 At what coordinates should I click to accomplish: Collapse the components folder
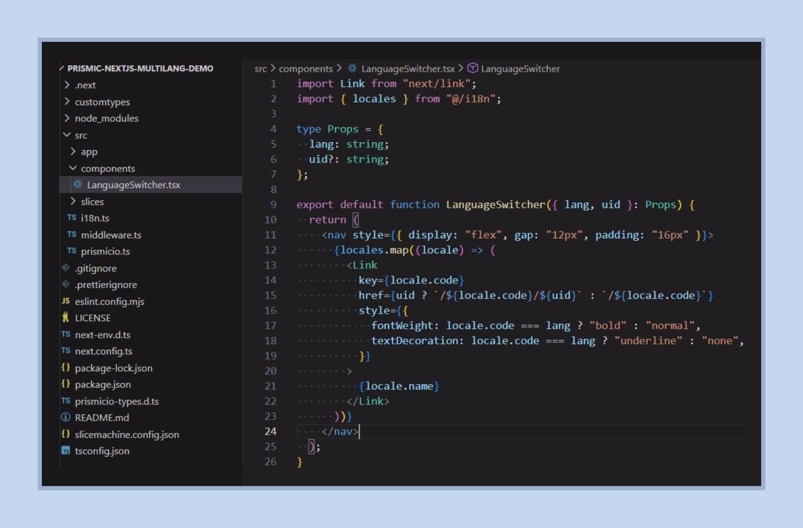pyautogui.click(x=73, y=168)
